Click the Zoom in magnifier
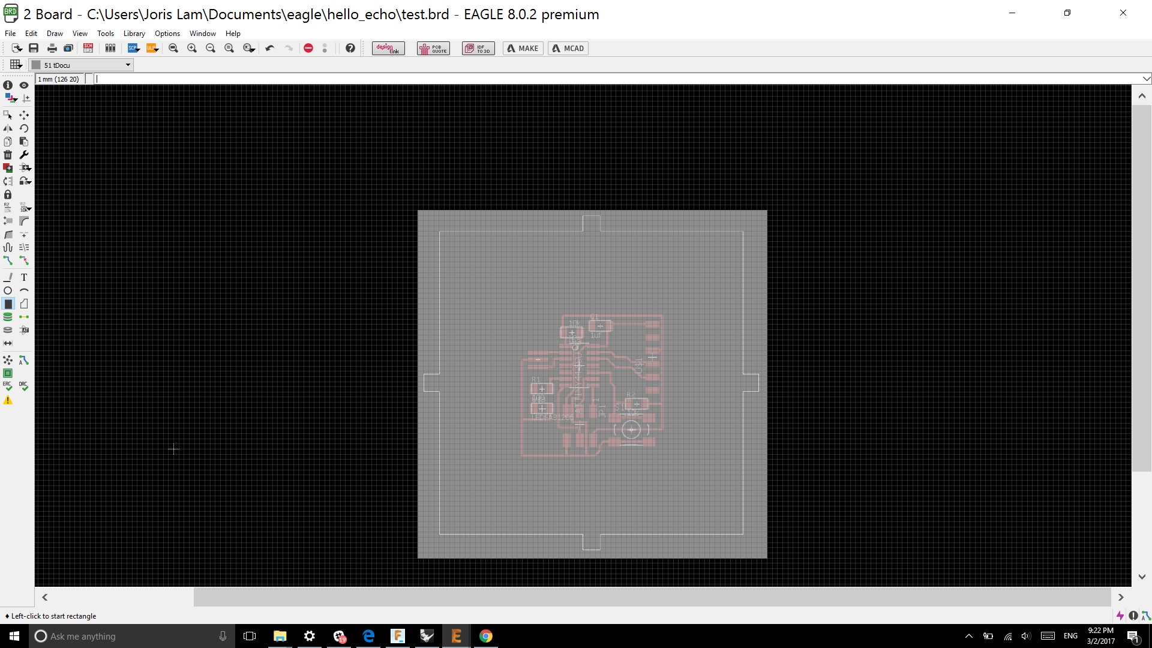The height and width of the screenshot is (648, 1152). point(192,48)
